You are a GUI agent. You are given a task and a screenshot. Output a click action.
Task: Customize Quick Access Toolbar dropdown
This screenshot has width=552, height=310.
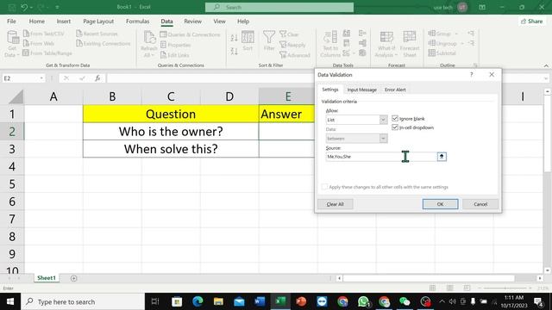coord(57,7)
